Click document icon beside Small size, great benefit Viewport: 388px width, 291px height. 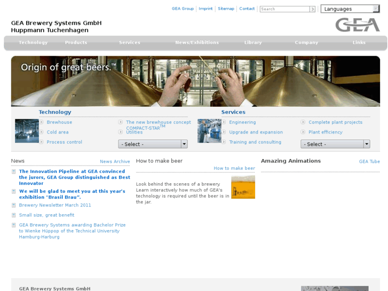click(x=14, y=215)
